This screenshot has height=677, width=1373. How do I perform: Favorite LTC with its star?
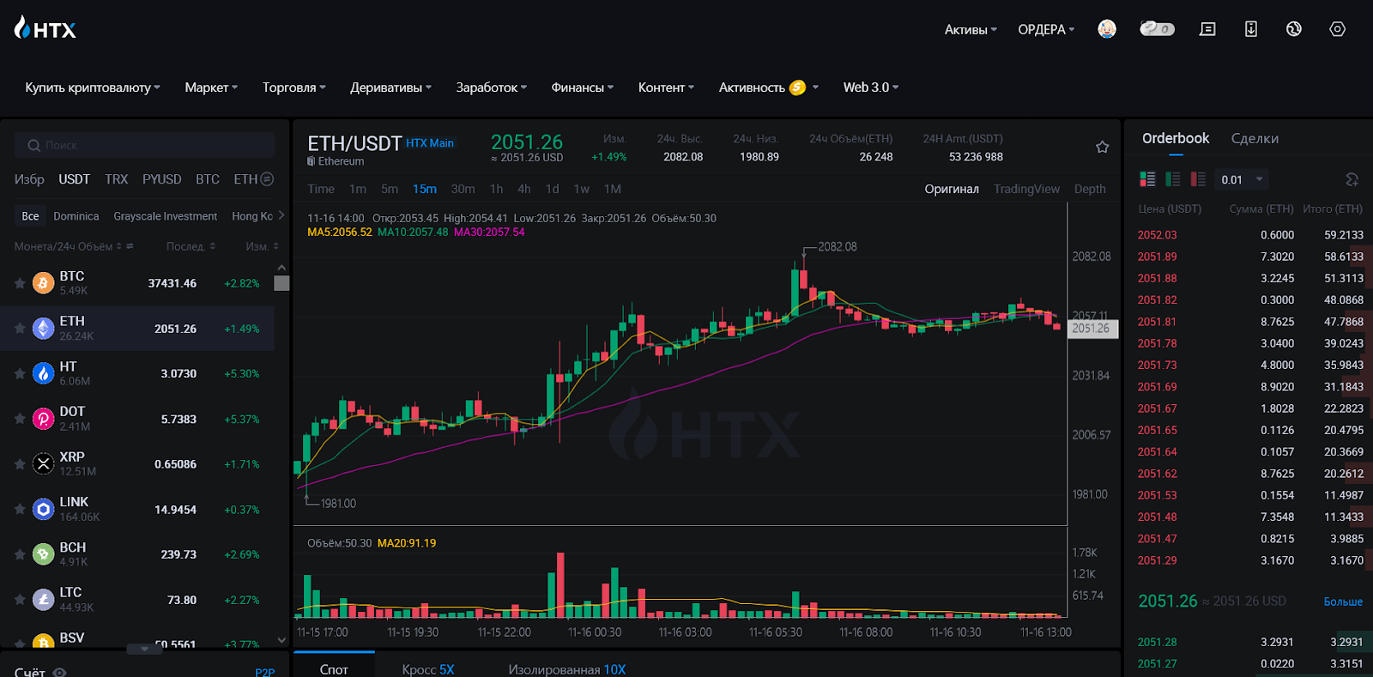pyautogui.click(x=20, y=600)
